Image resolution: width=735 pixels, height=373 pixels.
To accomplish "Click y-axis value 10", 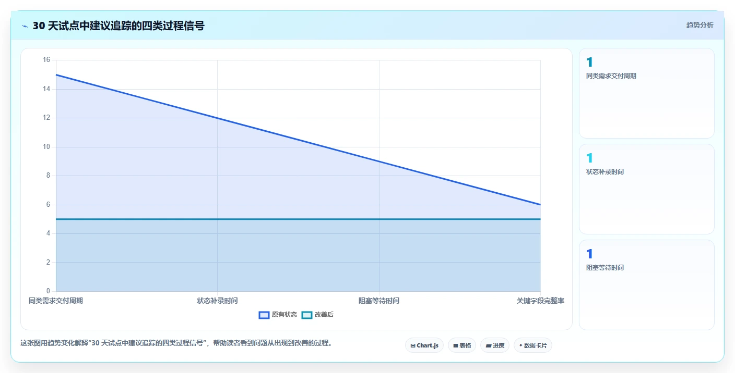I will point(46,147).
